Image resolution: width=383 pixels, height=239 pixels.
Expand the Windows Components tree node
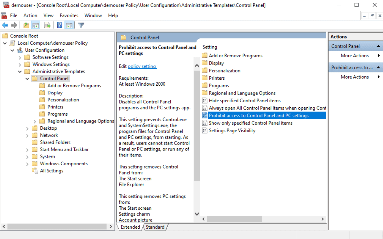tap(27, 164)
